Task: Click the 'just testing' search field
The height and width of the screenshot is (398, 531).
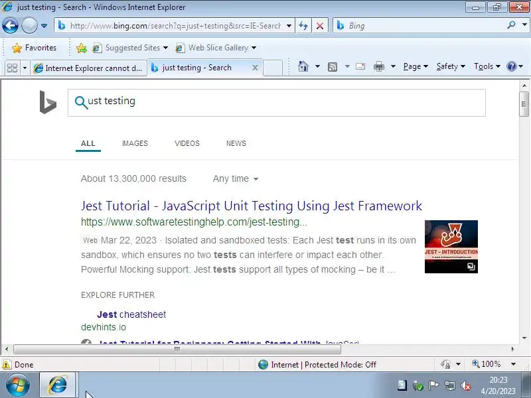Action: [277, 103]
